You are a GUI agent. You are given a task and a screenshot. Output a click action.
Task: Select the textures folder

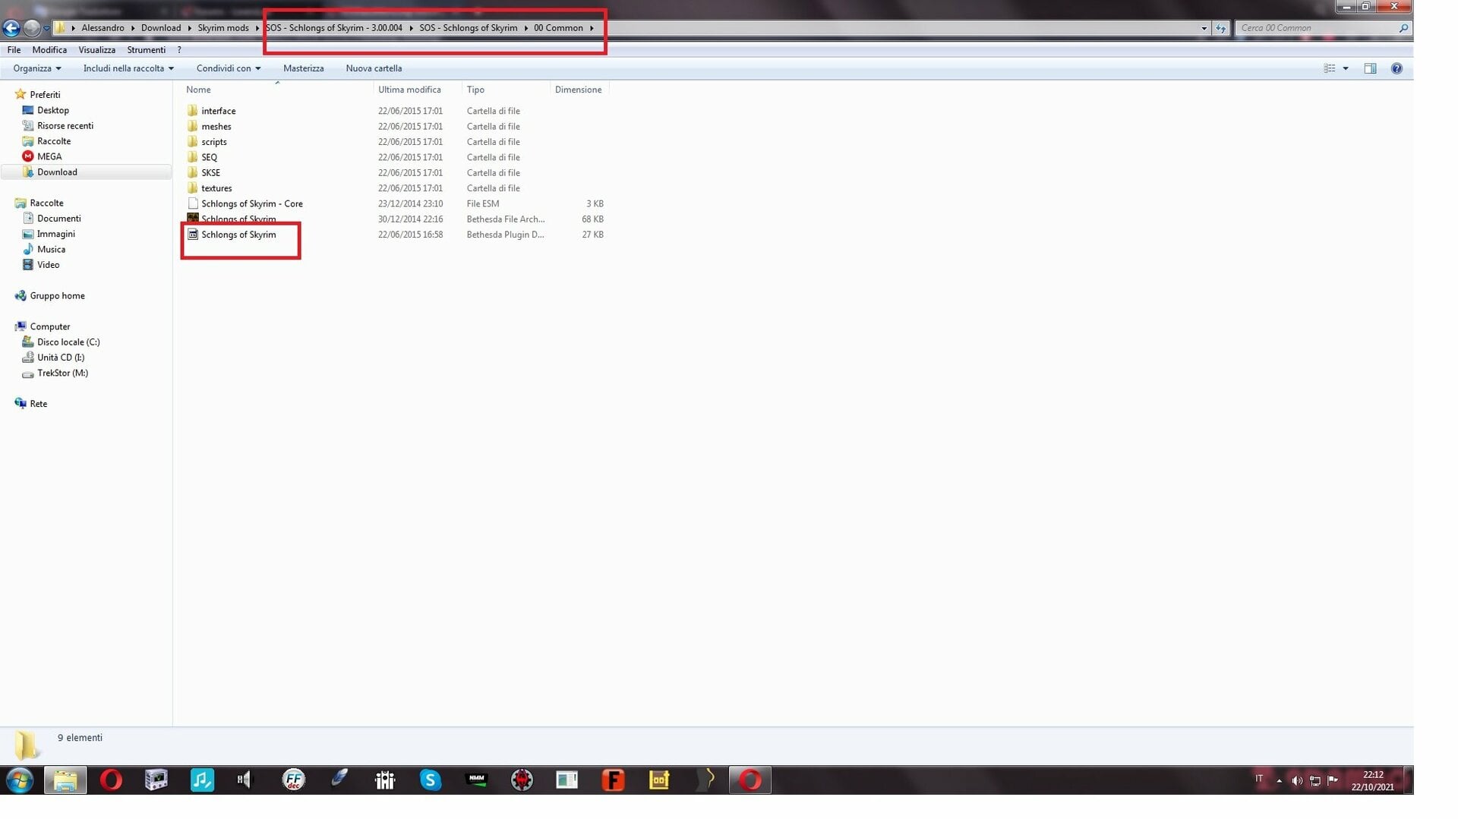coord(216,188)
